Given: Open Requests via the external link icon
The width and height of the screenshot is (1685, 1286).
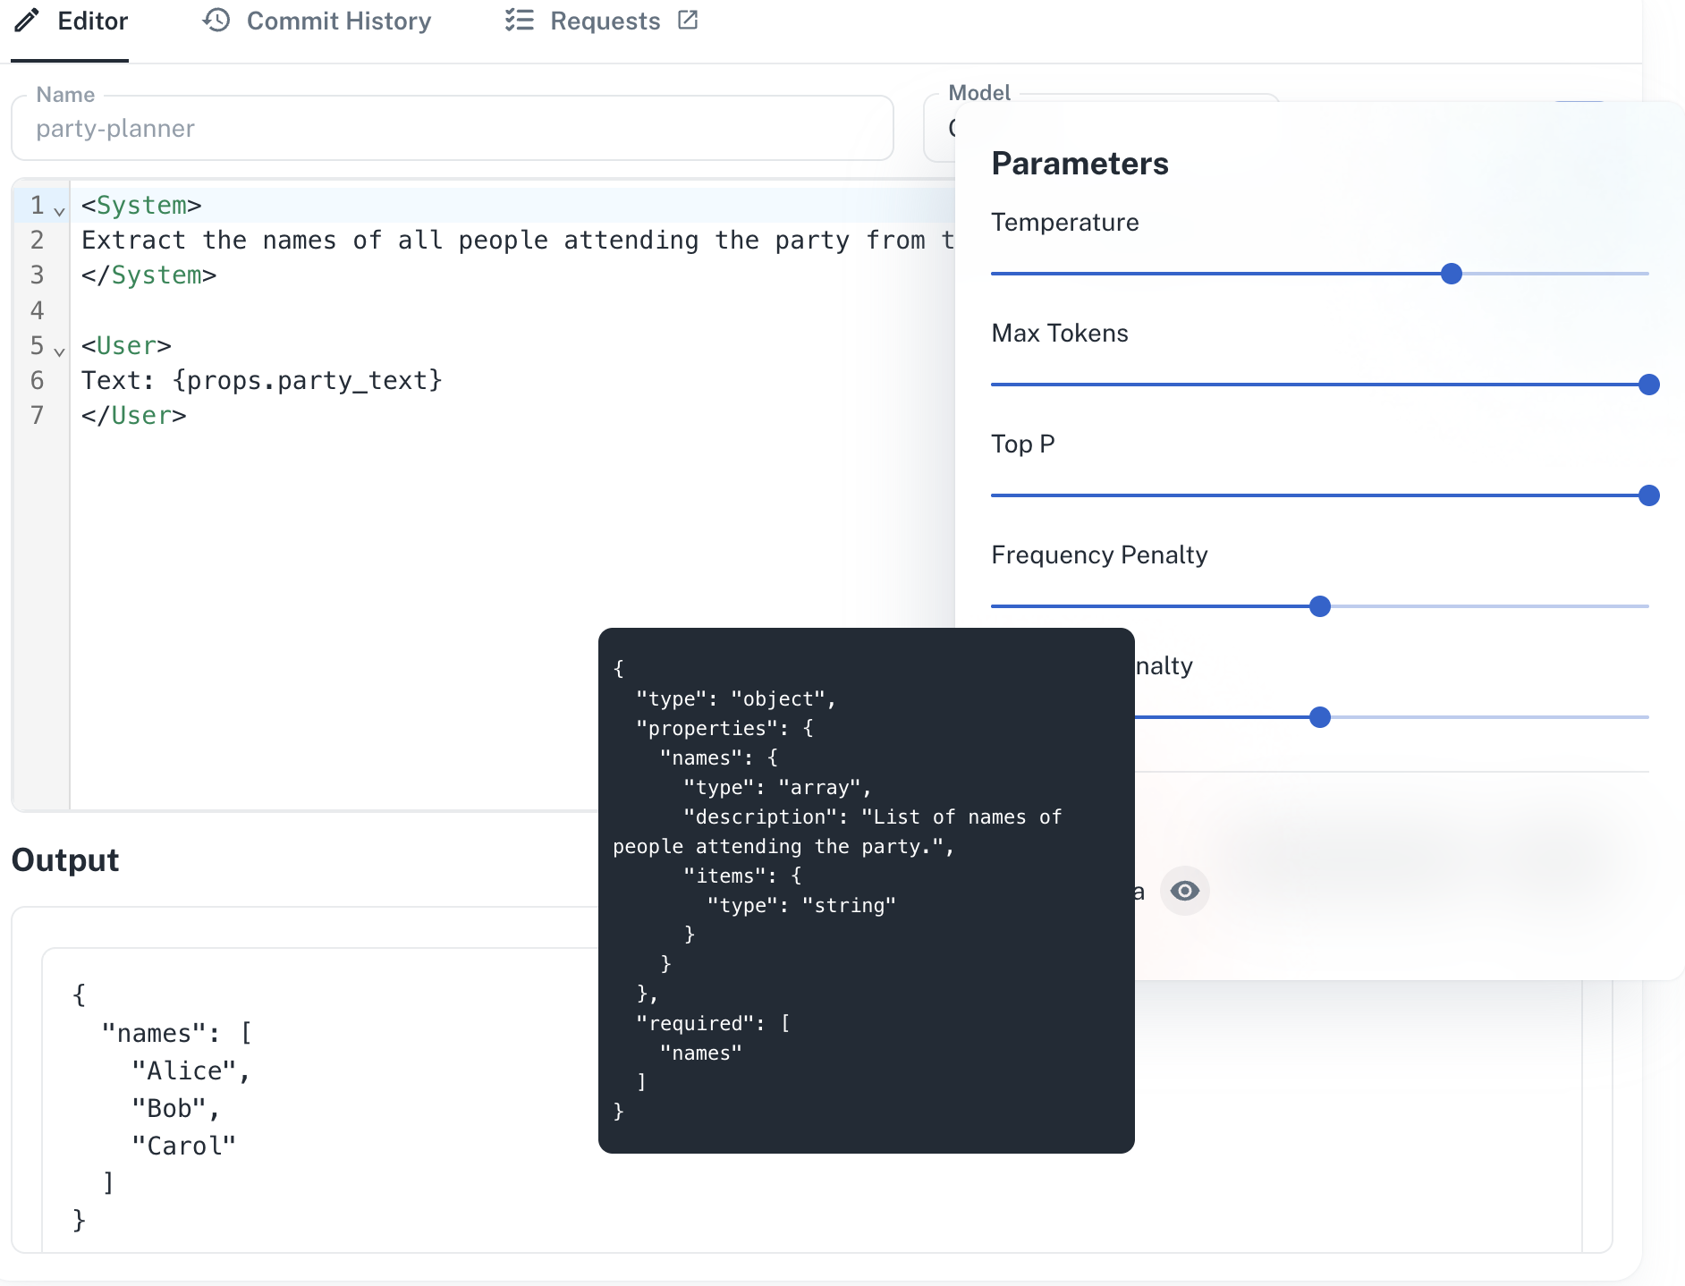Looking at the screenshot, I should (687, 20).
